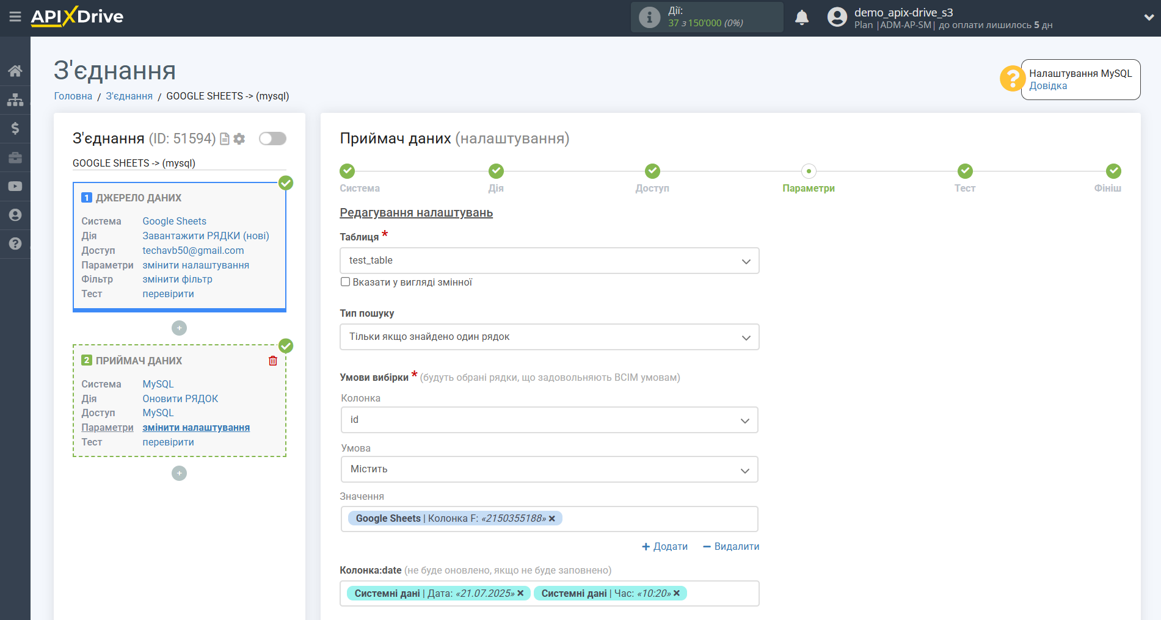Toggle the connection on/off switch
1161x620 pixels.
tap(272, 139)
